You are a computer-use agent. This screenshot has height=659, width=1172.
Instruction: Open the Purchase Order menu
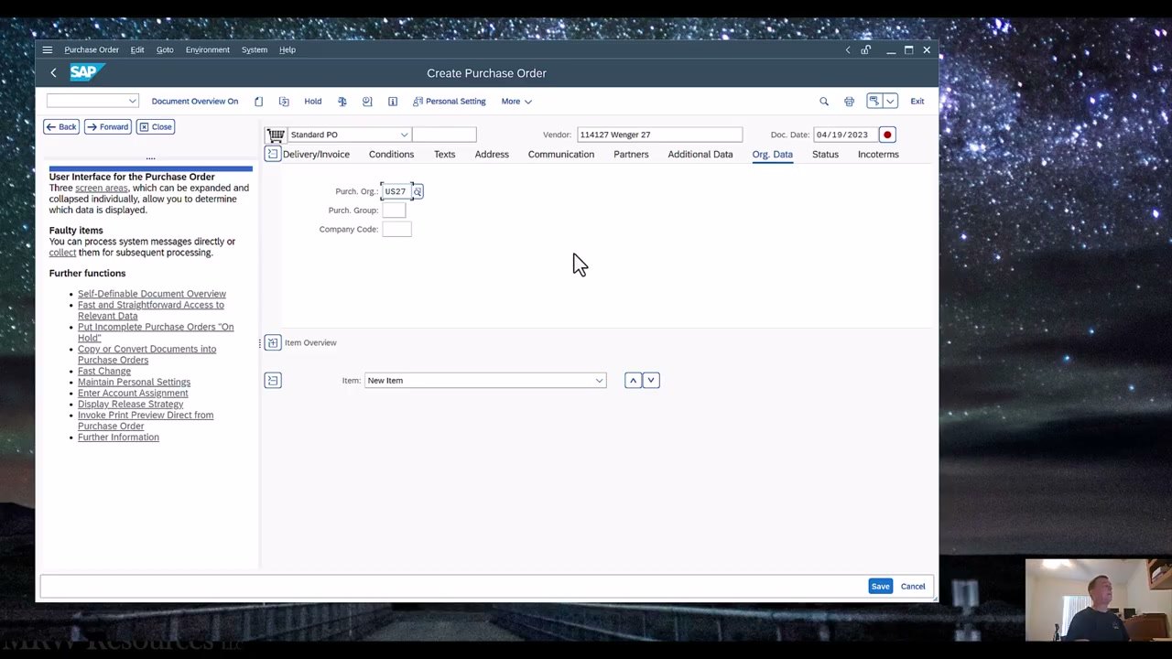(92, 50)
